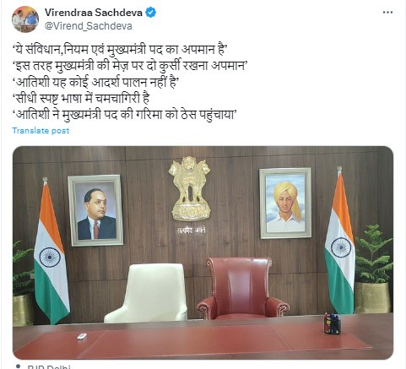Screen dimensions: 406x369
Task: Click the white chair in the photo
Action: click(x=146, y=293)
